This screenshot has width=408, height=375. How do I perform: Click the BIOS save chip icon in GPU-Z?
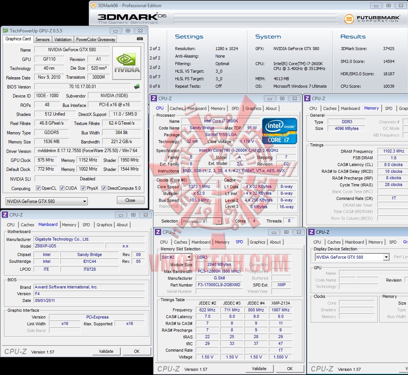137,87
